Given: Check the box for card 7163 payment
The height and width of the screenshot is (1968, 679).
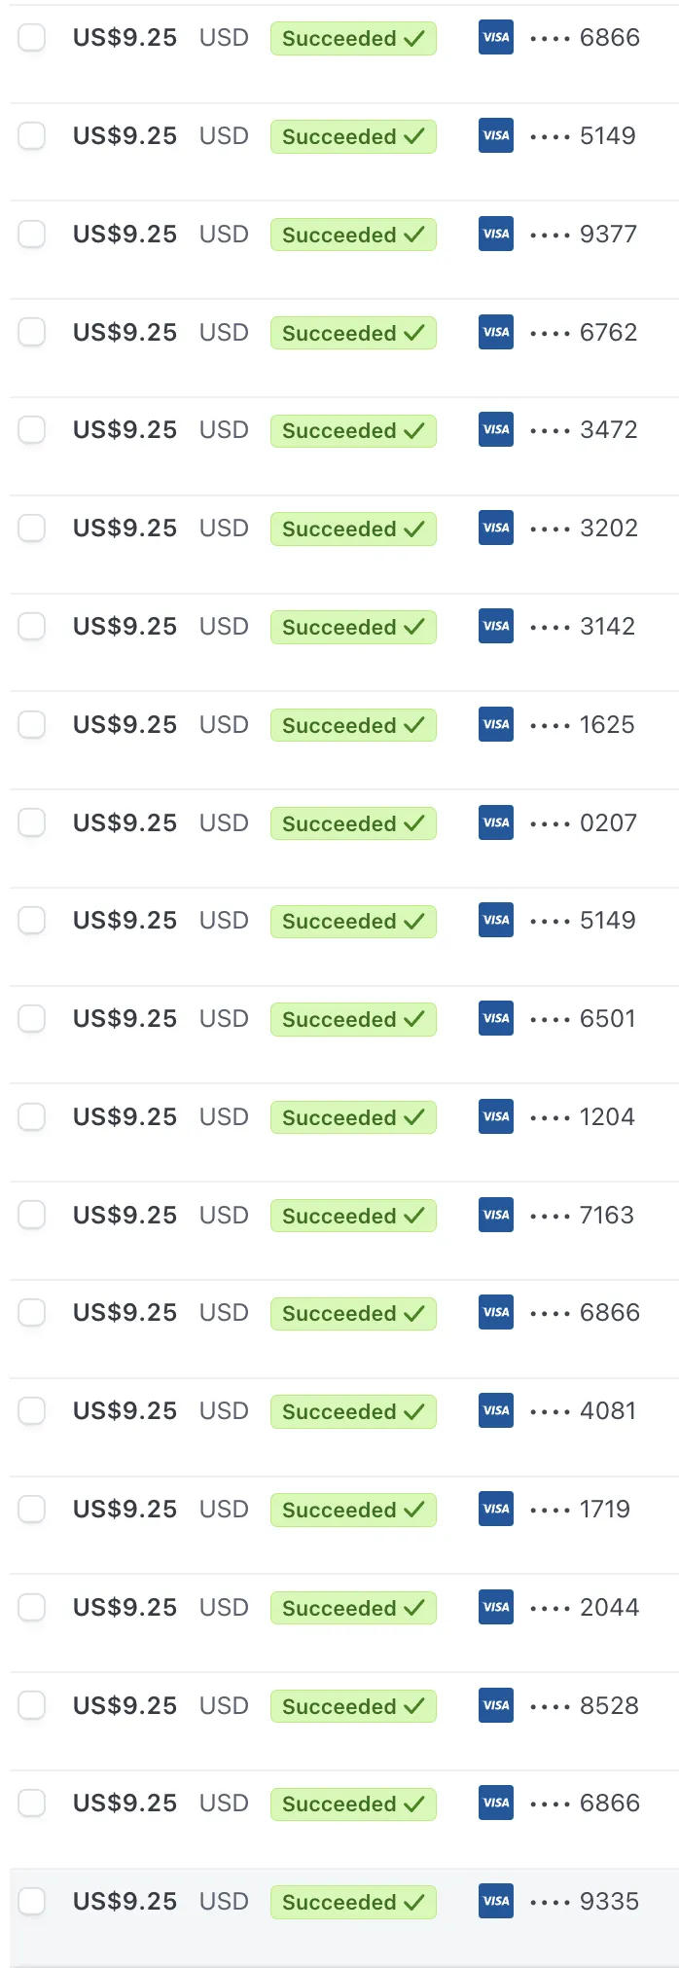Looking at the screenshot, I should (x=32, y=1215).
